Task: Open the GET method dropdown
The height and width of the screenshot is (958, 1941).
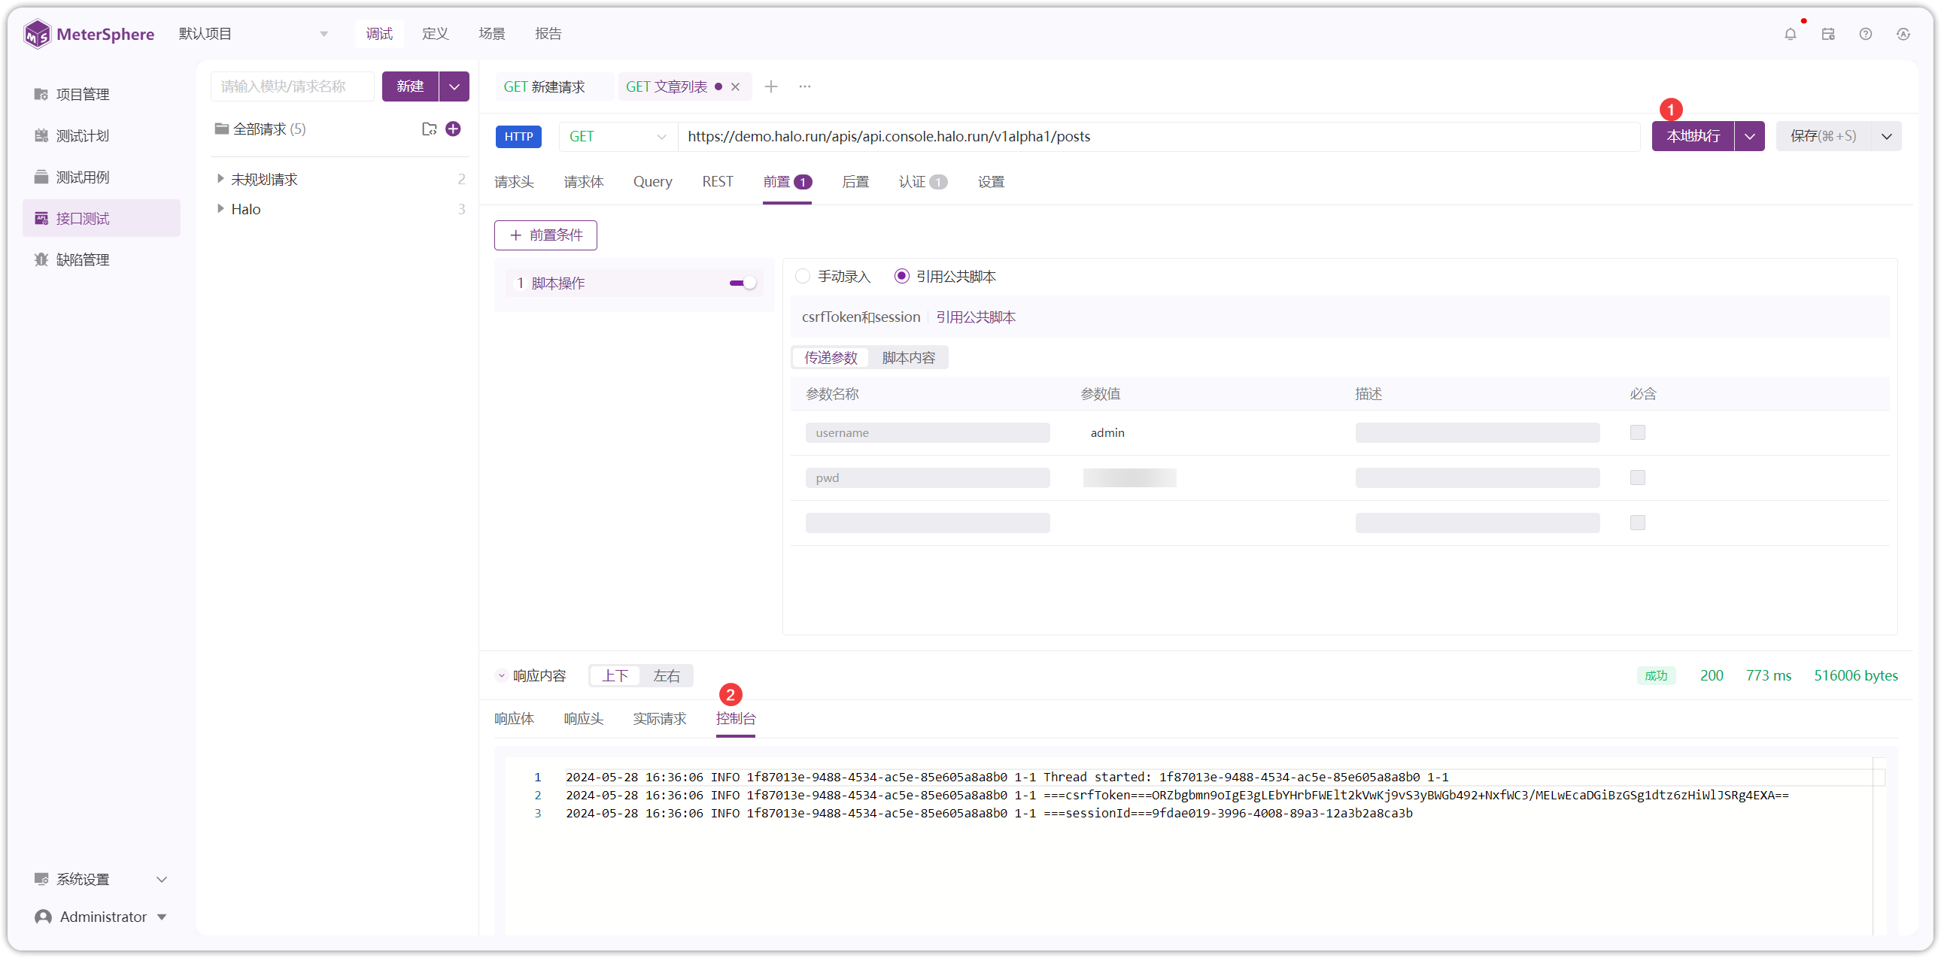Action: (x=618, y=136)
